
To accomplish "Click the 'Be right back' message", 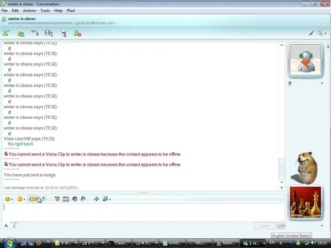I will pyautogui.click(x=21, y=144).
